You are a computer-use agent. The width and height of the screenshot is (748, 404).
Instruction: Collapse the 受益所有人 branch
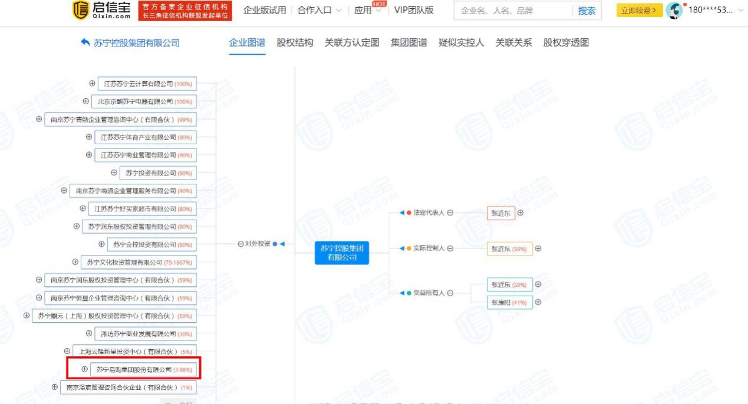click(x=450, y=293)
